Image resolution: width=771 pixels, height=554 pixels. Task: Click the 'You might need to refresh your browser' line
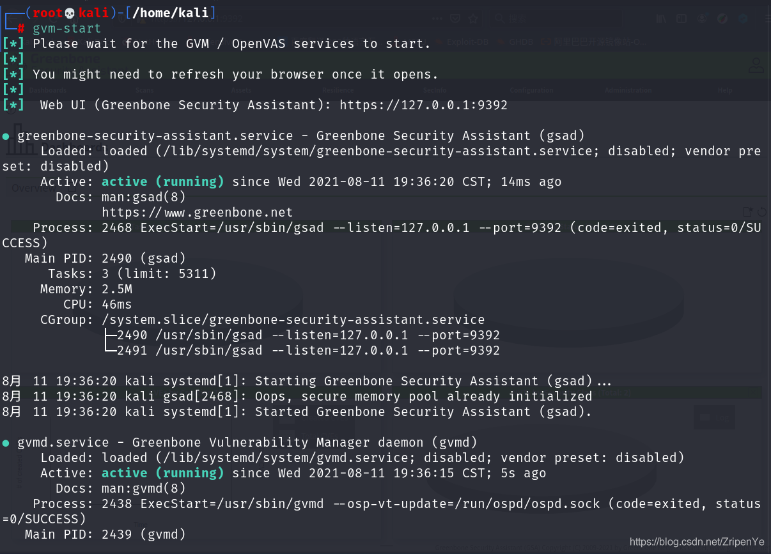(235, 75)
